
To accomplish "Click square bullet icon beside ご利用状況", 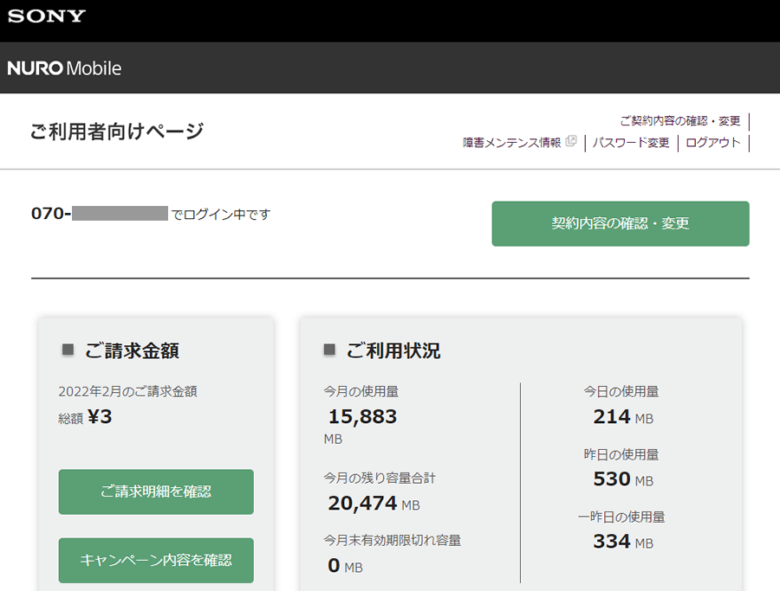I will [x=328, y=350].
